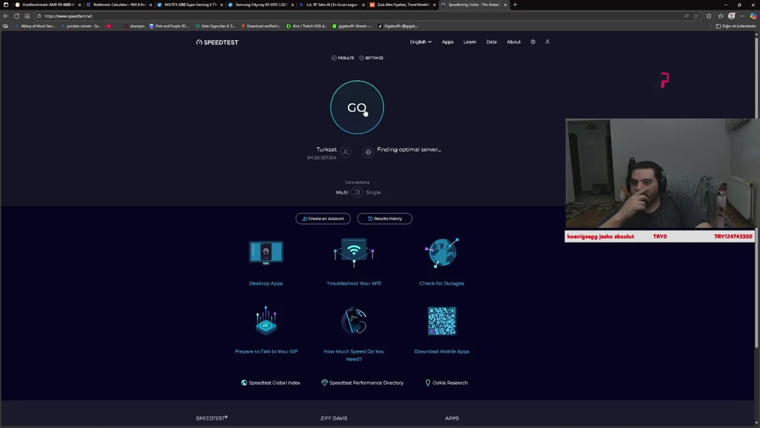Open browser three-dot settings menu
This screenshot has width=760, height=428.
pyautogui.click(x=742, y=16)
